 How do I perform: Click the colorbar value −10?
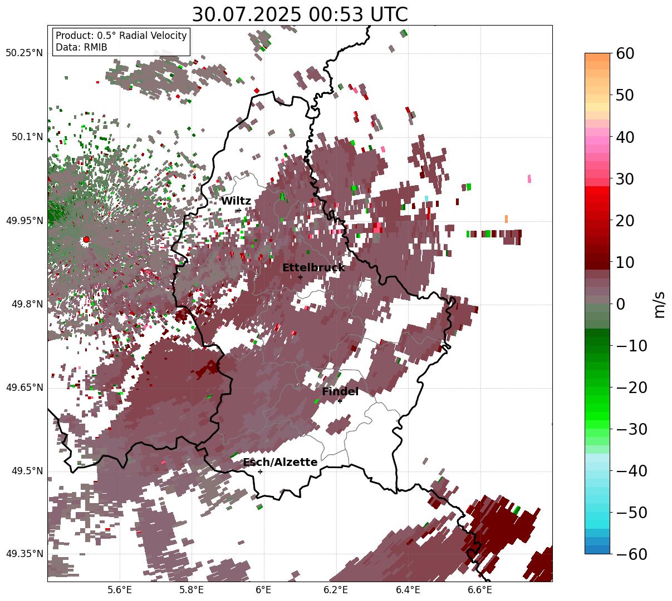[631, 345]
